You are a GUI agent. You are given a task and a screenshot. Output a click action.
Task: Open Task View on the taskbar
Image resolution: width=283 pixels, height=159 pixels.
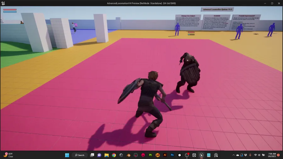tap(92, 155)
